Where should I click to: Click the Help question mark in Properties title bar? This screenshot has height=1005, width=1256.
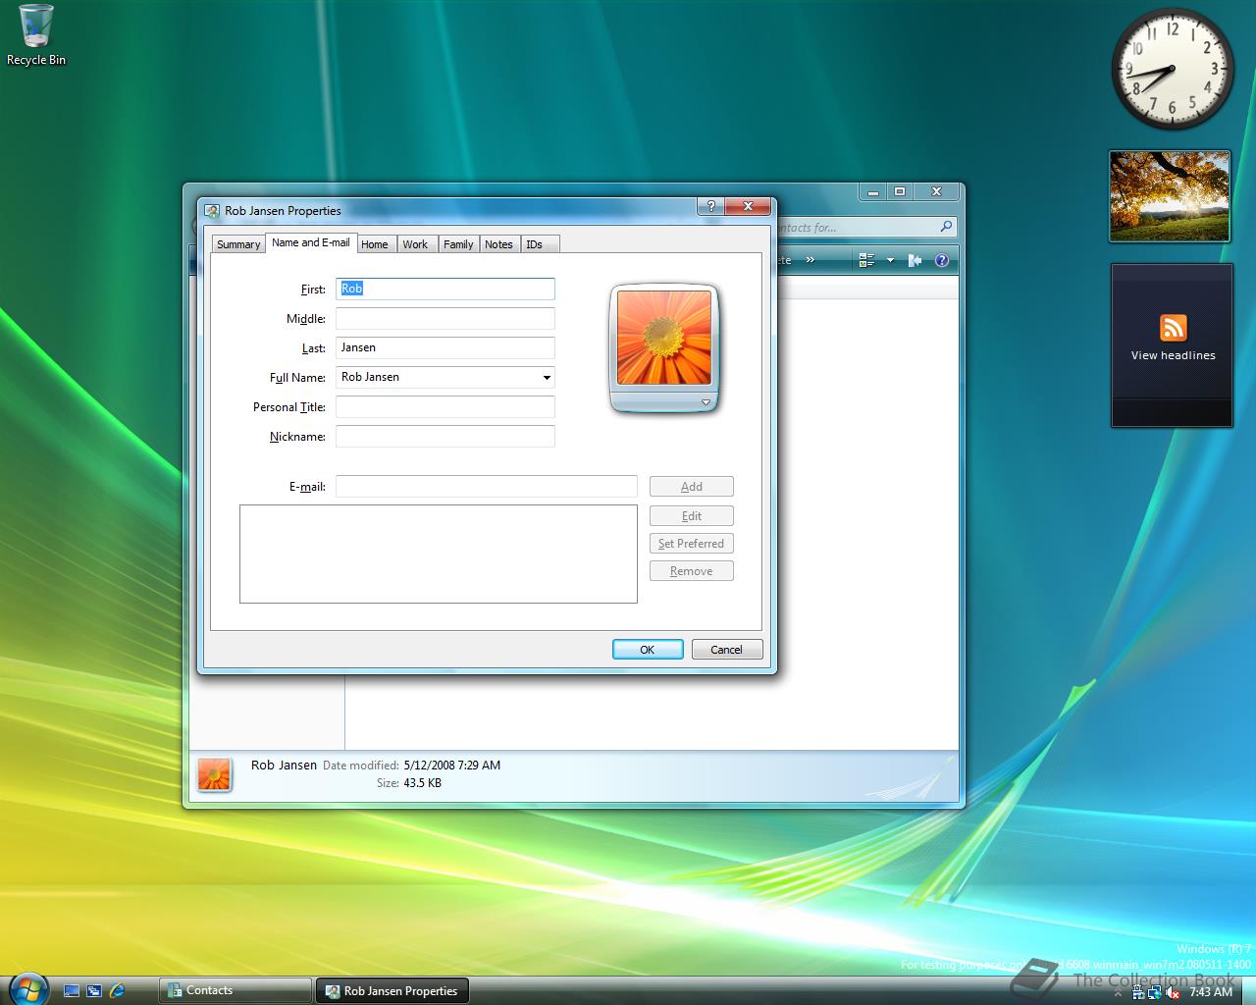[710, 206]
